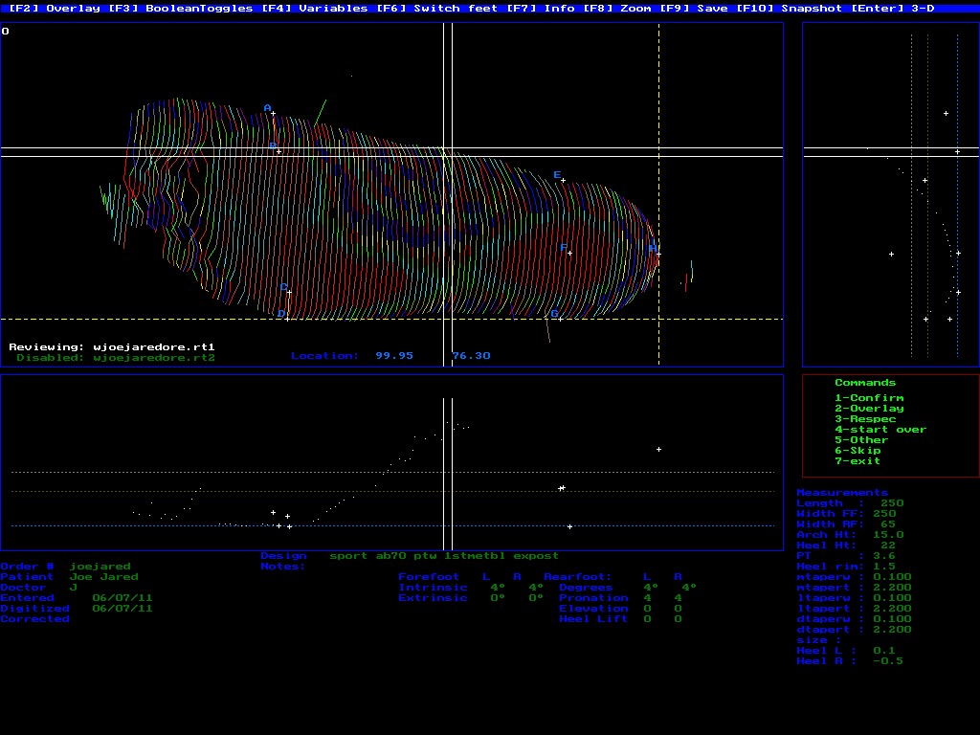Screen dimensions: 980x735
Task: Click the Notes: label
Action: (283, 567)
